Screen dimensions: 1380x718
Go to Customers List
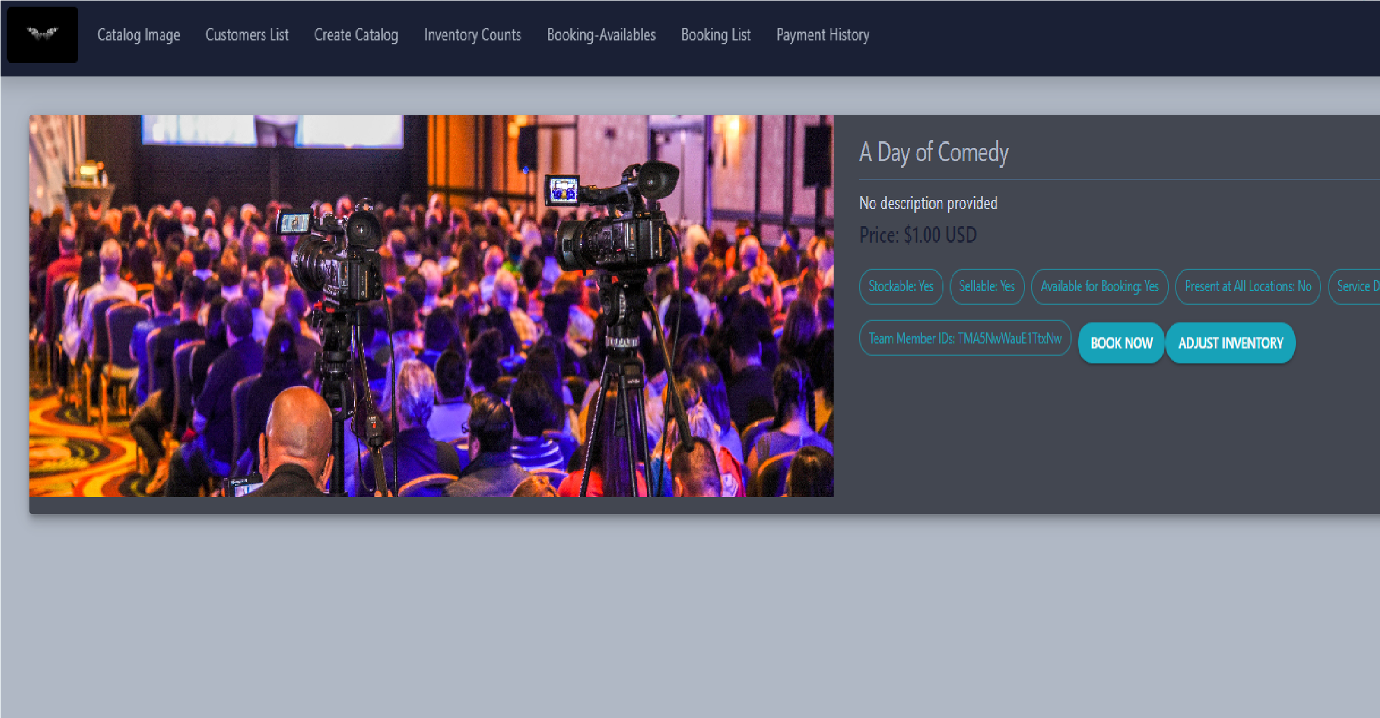[x=247, y=35]
